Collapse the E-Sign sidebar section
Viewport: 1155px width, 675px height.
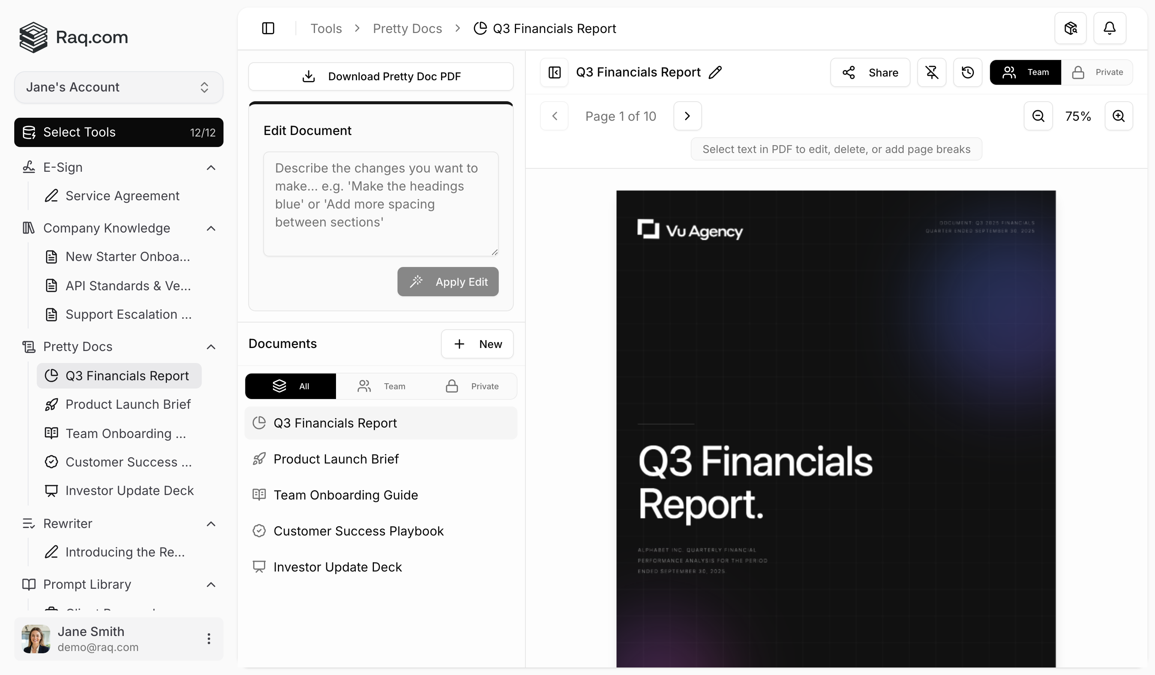(x=211, y=168)
